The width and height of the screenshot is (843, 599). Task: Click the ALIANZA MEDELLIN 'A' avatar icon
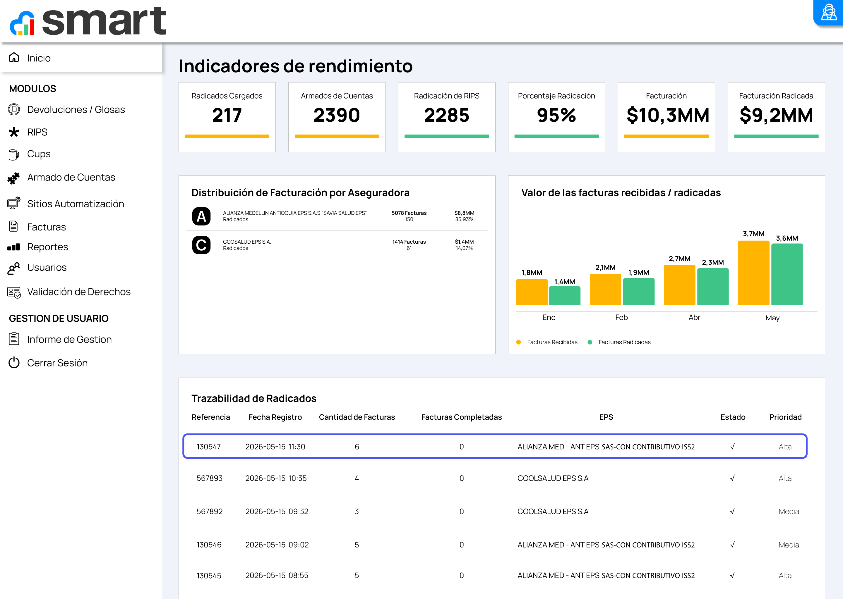tap(201, 216)
